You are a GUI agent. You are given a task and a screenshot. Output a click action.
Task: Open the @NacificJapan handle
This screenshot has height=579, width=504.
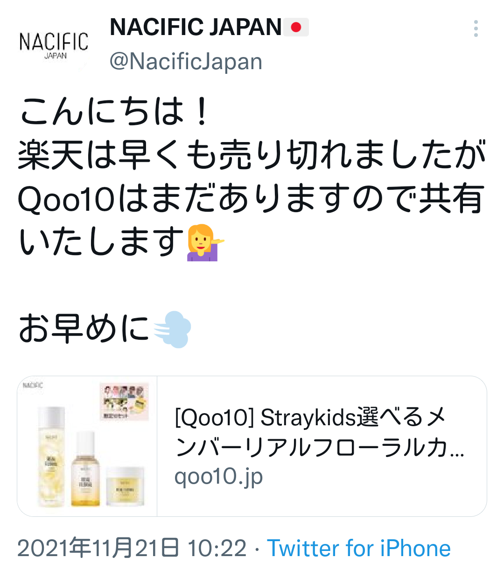[186, 62]
